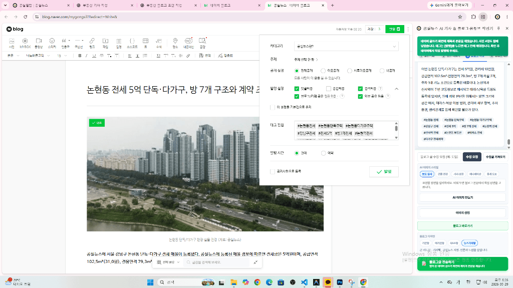This screenshot has width=513, height=288.
Task: Open the font size 15 dropdown
Action: point(62,56)
